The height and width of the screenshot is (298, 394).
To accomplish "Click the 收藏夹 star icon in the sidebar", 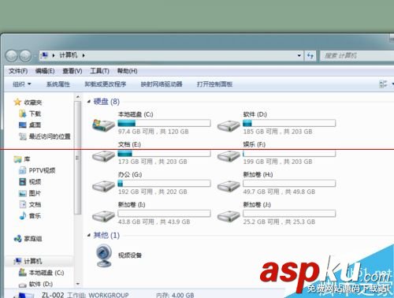I will coord(17,102).
